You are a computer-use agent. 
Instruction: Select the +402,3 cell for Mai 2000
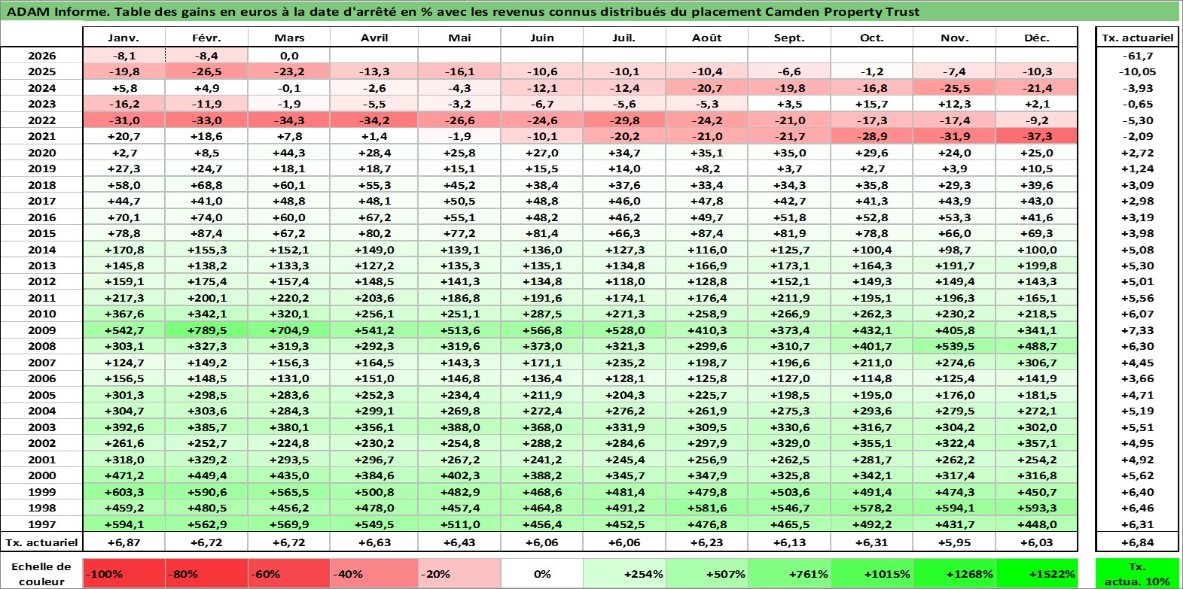459,475
